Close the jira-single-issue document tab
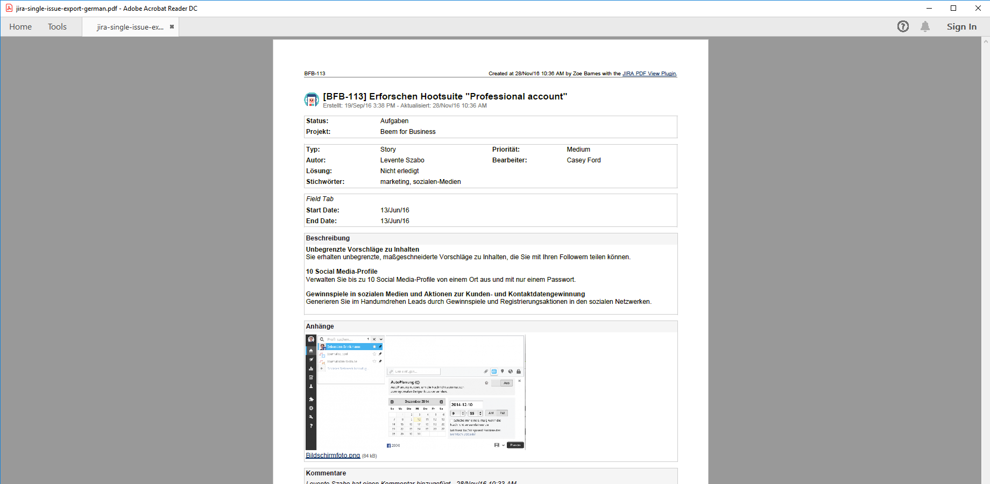This screenshot has width=990, height=484. click(172, 27)
